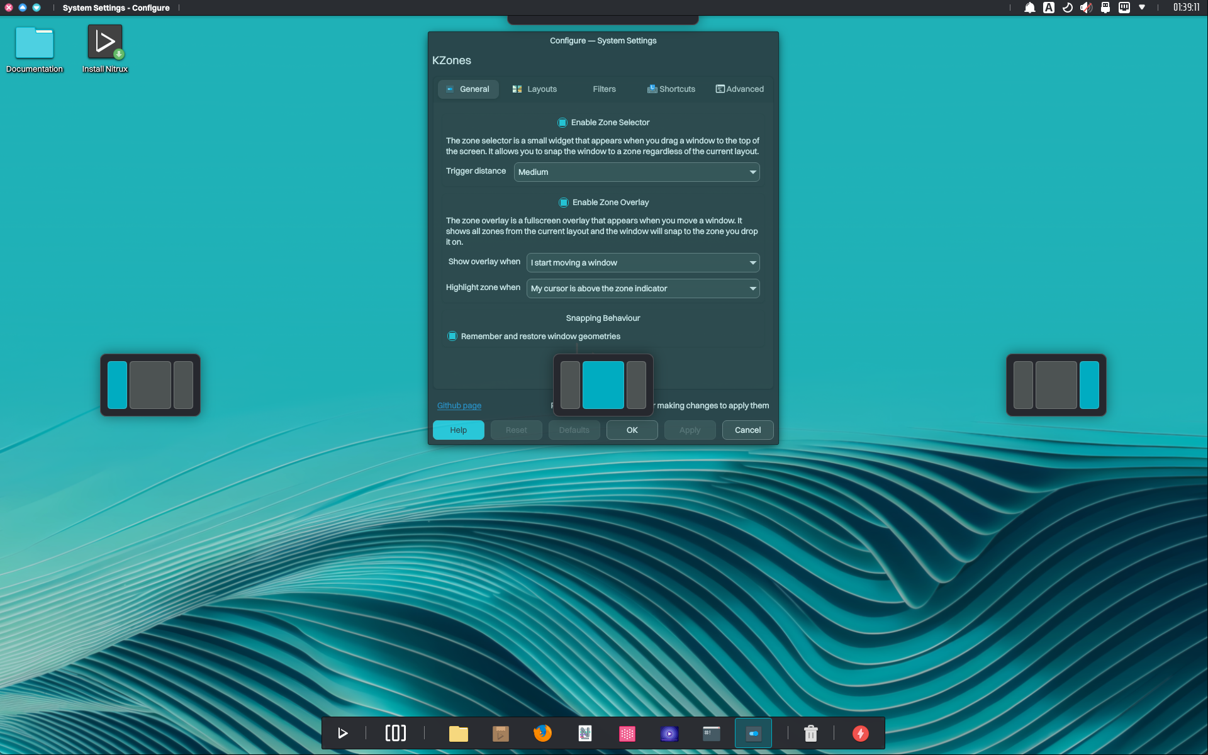The height and width of the screenshot is (755, 1208).
Task: Switch to the Layouts tab
Action: click(x=534, y=89)
